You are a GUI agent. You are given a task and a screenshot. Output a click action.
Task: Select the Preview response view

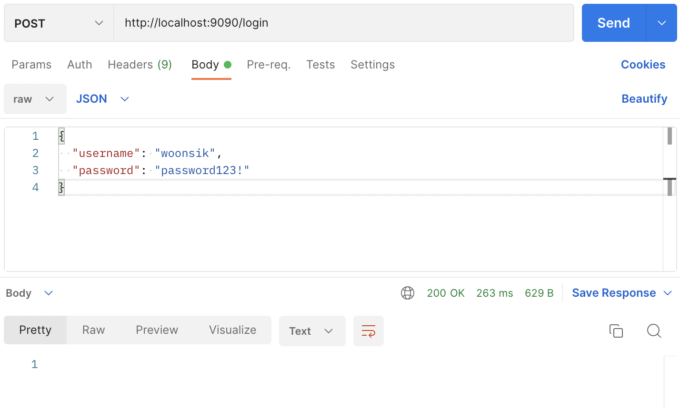click(157, 330)
